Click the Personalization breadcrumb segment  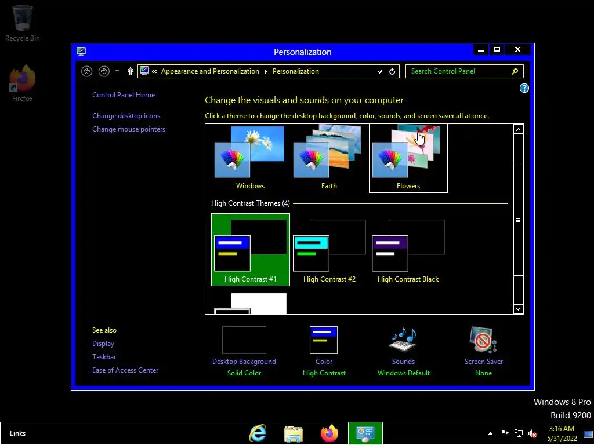[x=295, y=71]
